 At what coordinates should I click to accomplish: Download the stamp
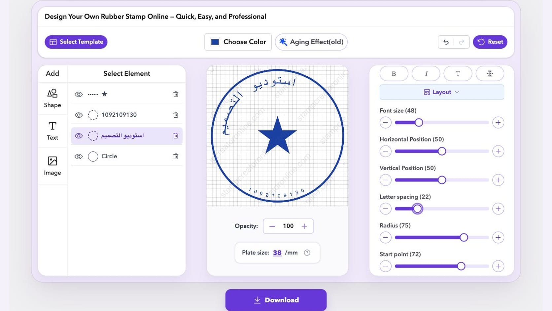[276, 300]
